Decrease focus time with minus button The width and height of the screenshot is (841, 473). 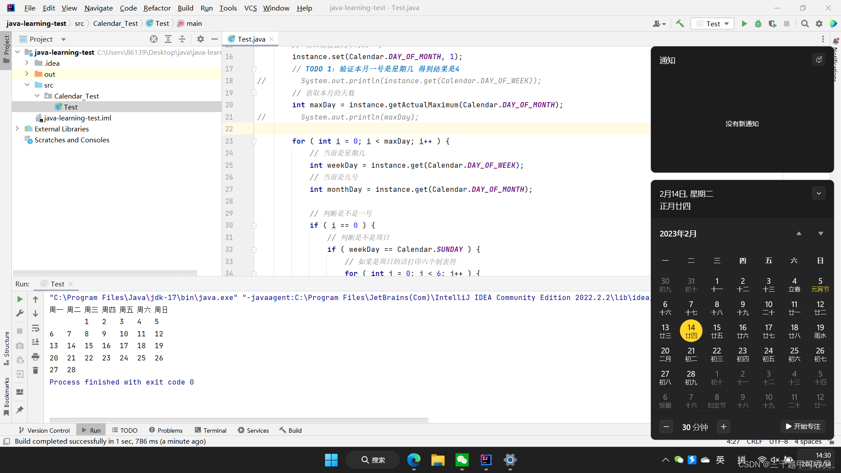tap(666, 427)
